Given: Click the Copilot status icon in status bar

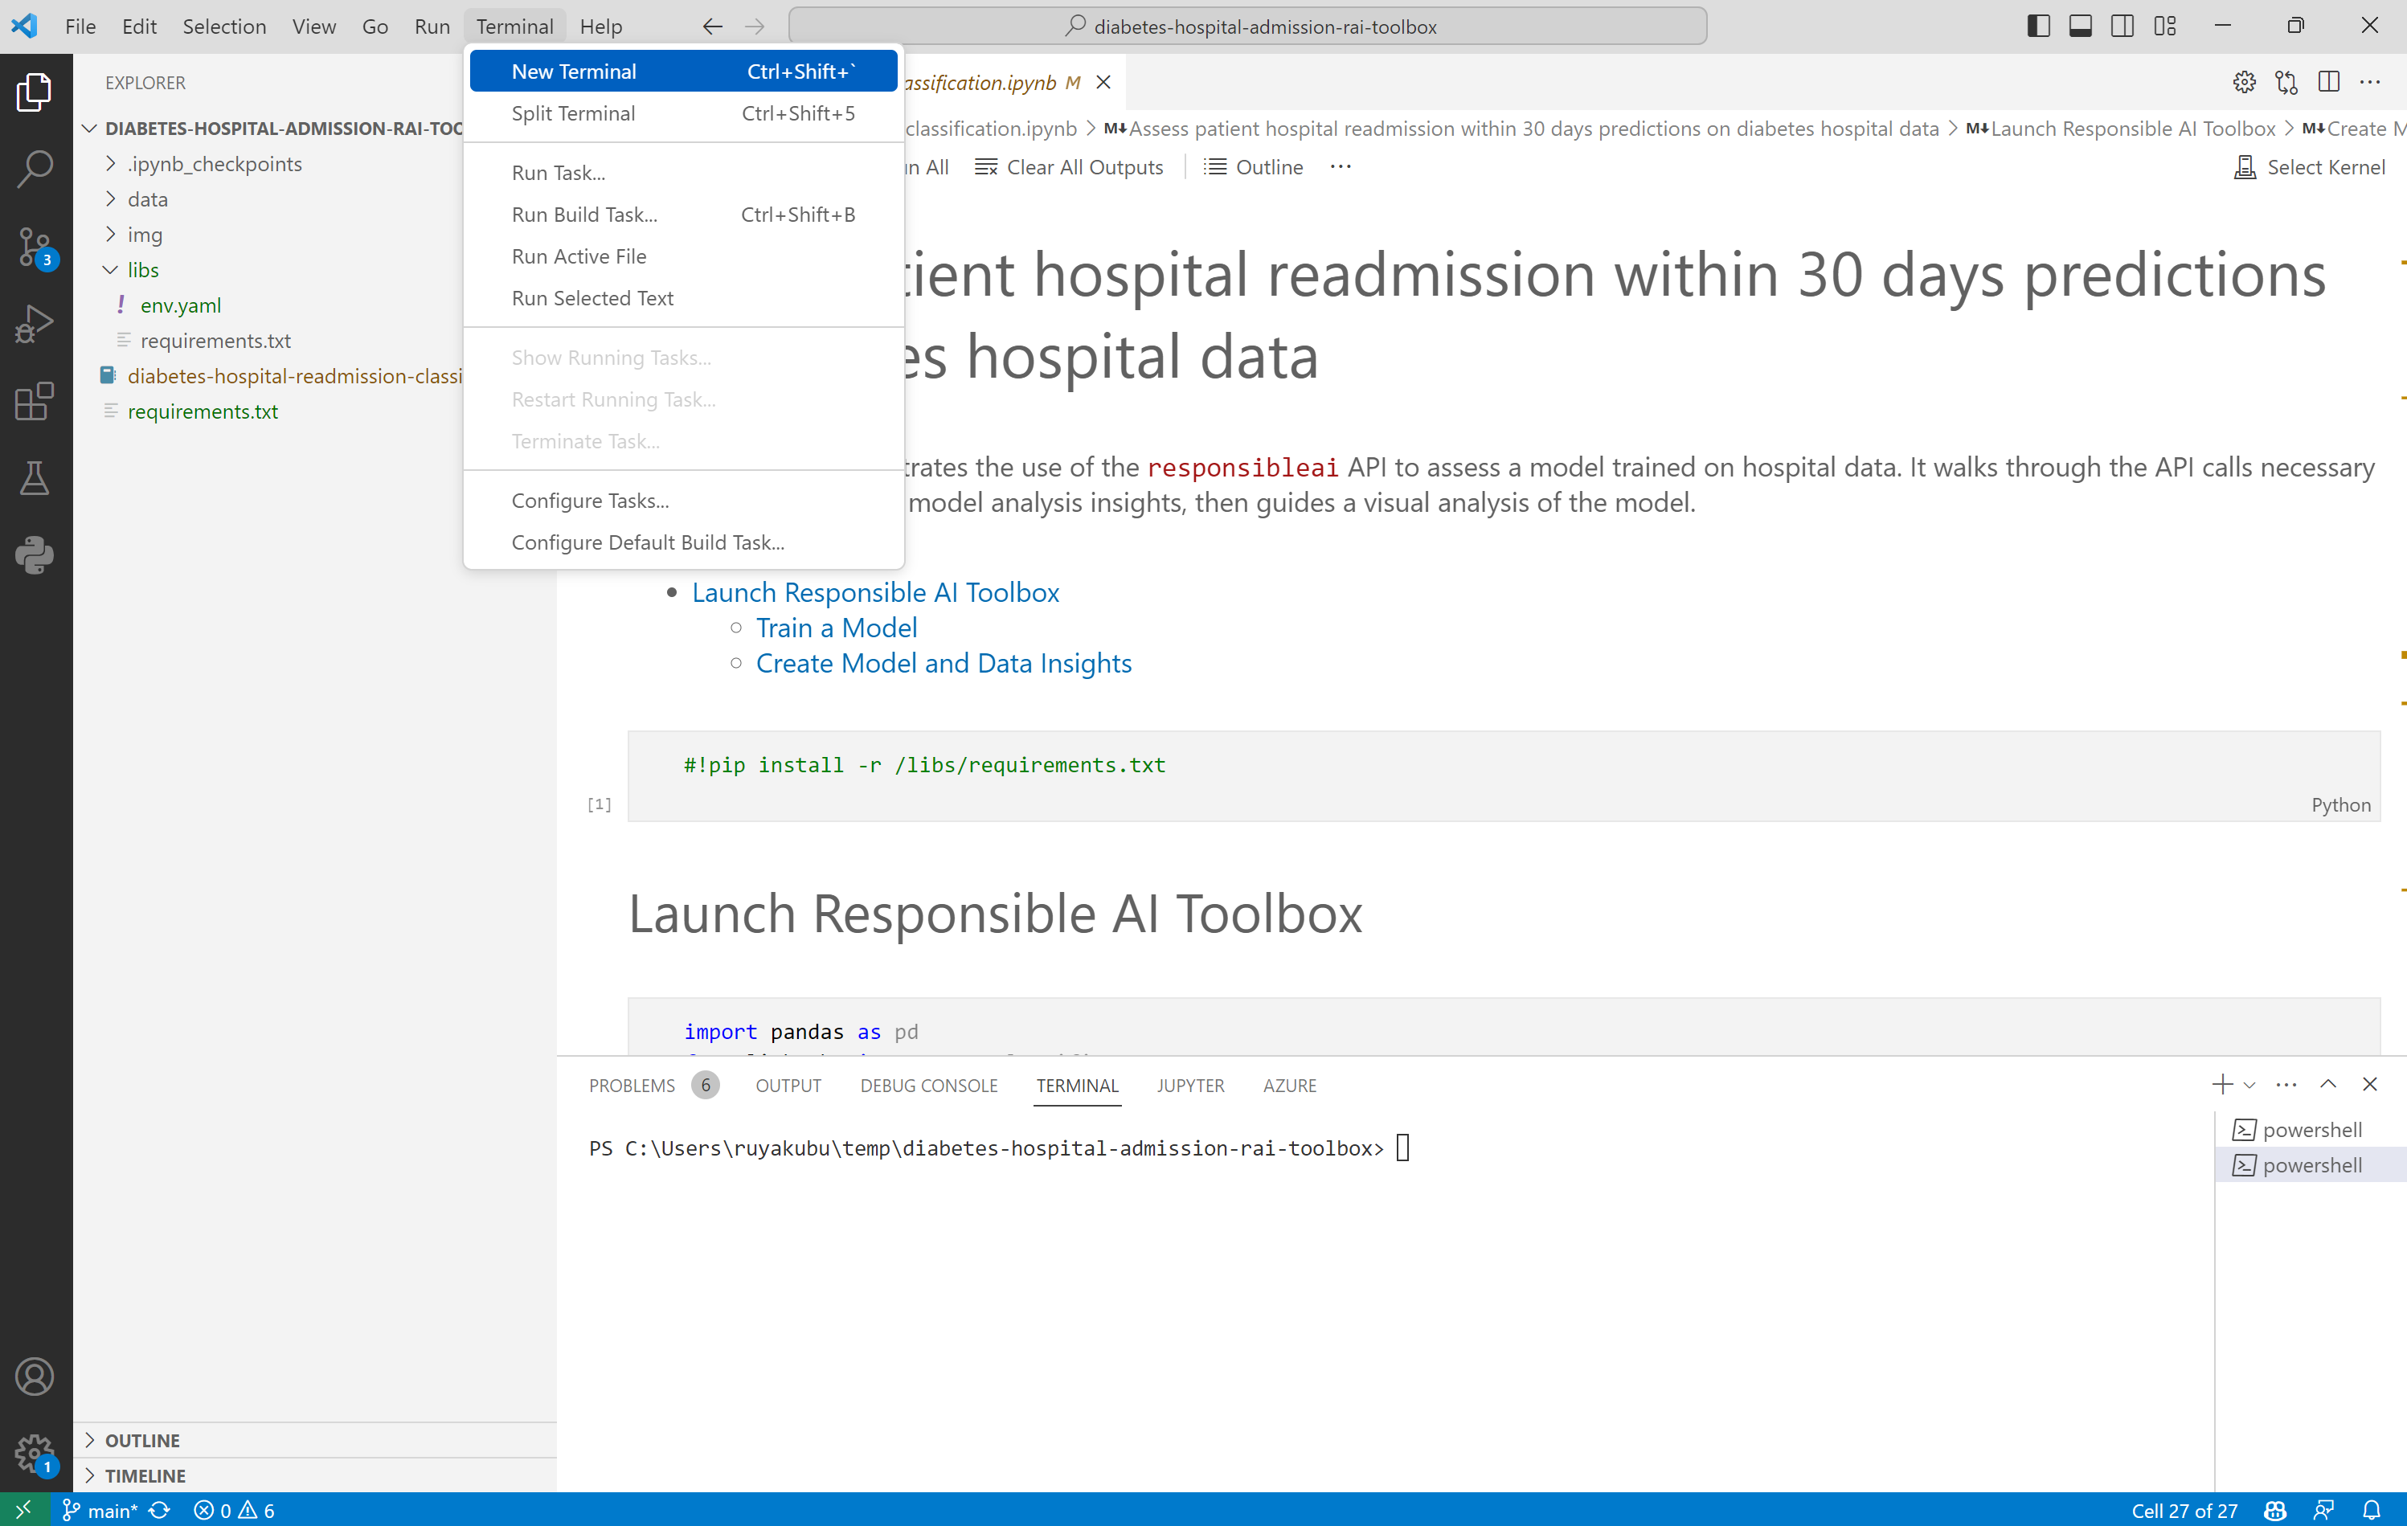Looking at the screenshot, I should (2276, 1510).
